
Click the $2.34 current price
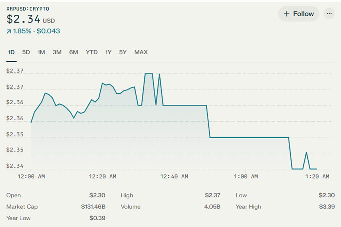pyautogui.click(x=23, y=20)
